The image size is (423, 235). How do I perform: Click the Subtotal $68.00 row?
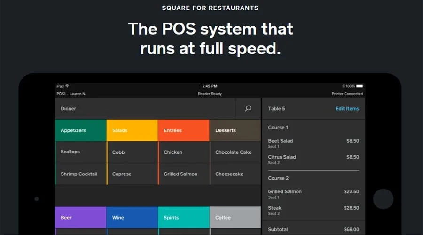point(313,229)
